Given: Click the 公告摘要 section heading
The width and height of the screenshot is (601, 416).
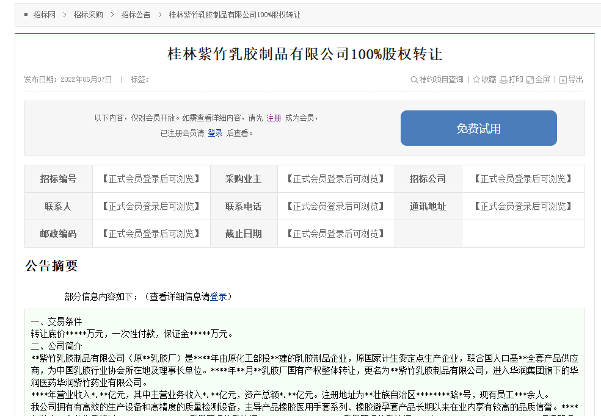Looking at the screenshot, I should pos(52,265).
